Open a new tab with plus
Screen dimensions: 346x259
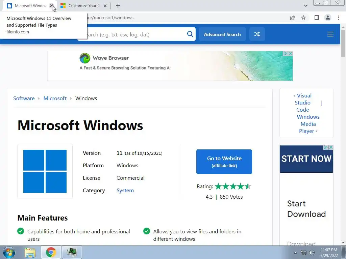pos(118,6)
